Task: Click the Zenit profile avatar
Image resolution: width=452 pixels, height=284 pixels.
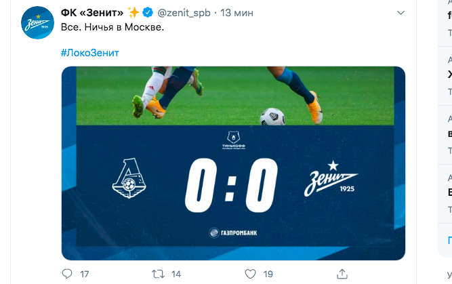Action: click(37, 22)
